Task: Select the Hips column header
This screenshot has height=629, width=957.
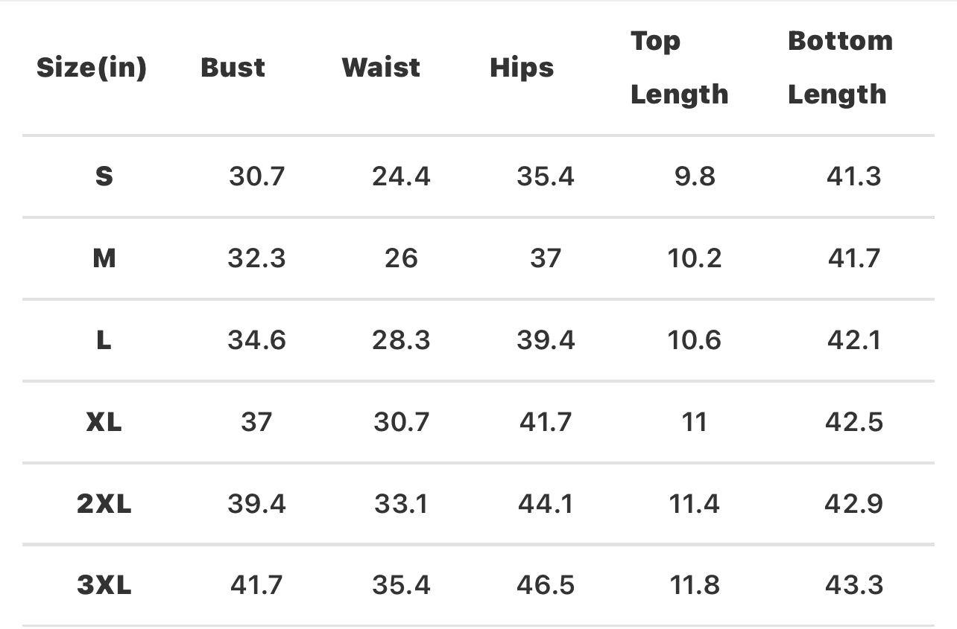Action: pos(522,68)
